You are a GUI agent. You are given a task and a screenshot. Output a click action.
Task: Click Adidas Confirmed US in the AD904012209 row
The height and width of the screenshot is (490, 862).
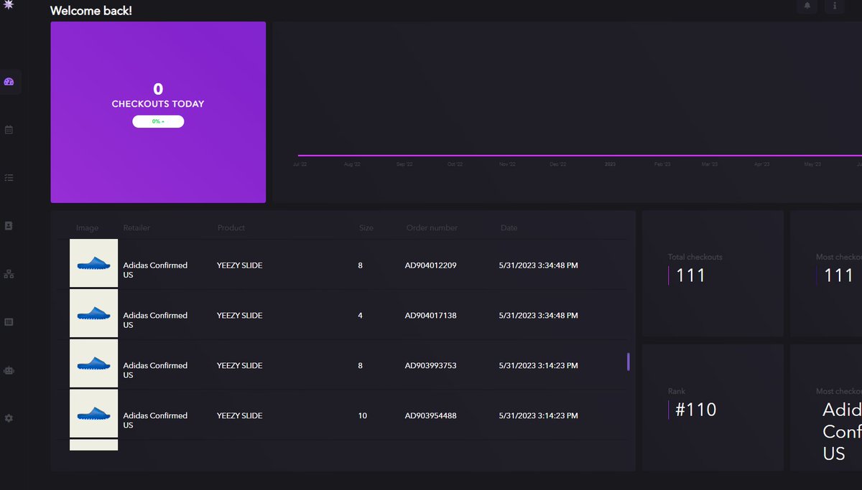pyautogui.click(x=155, y=270)
